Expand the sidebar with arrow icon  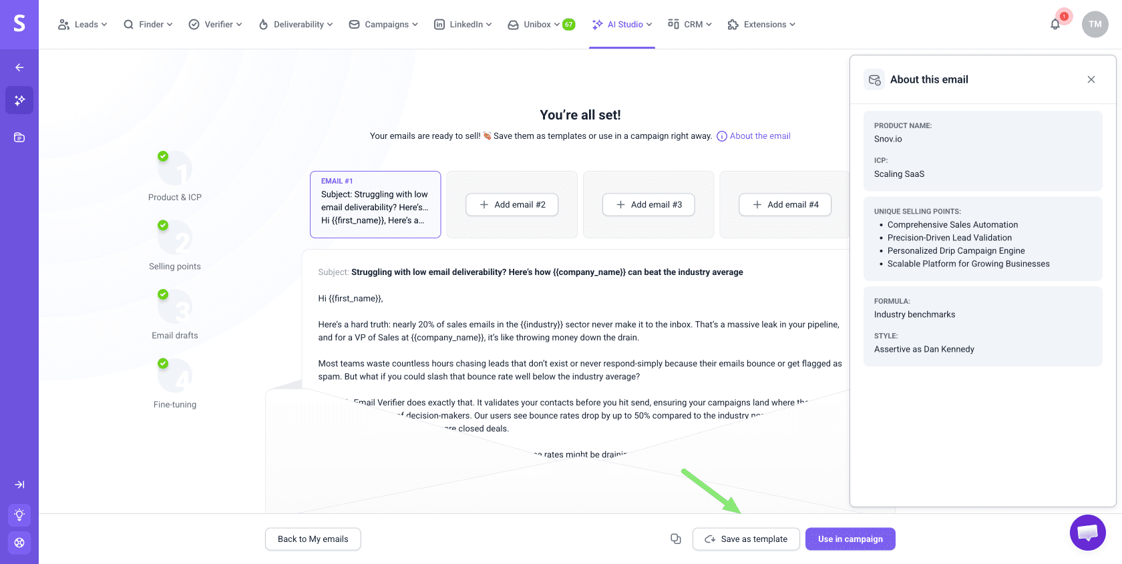coord(19,485)
